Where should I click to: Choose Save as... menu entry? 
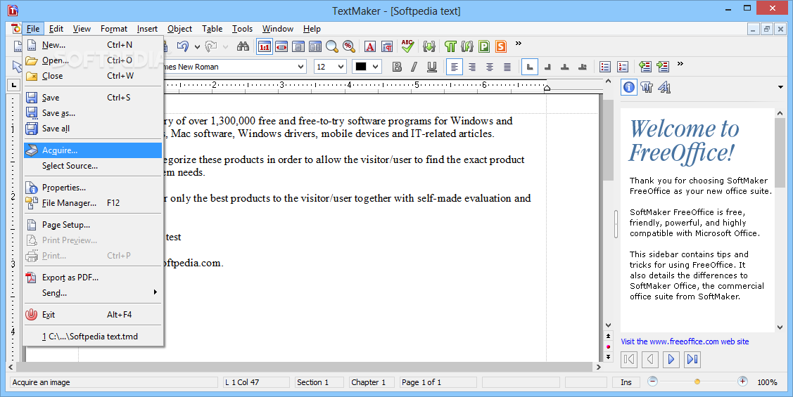pyautogui.click(x=93, y=112)
